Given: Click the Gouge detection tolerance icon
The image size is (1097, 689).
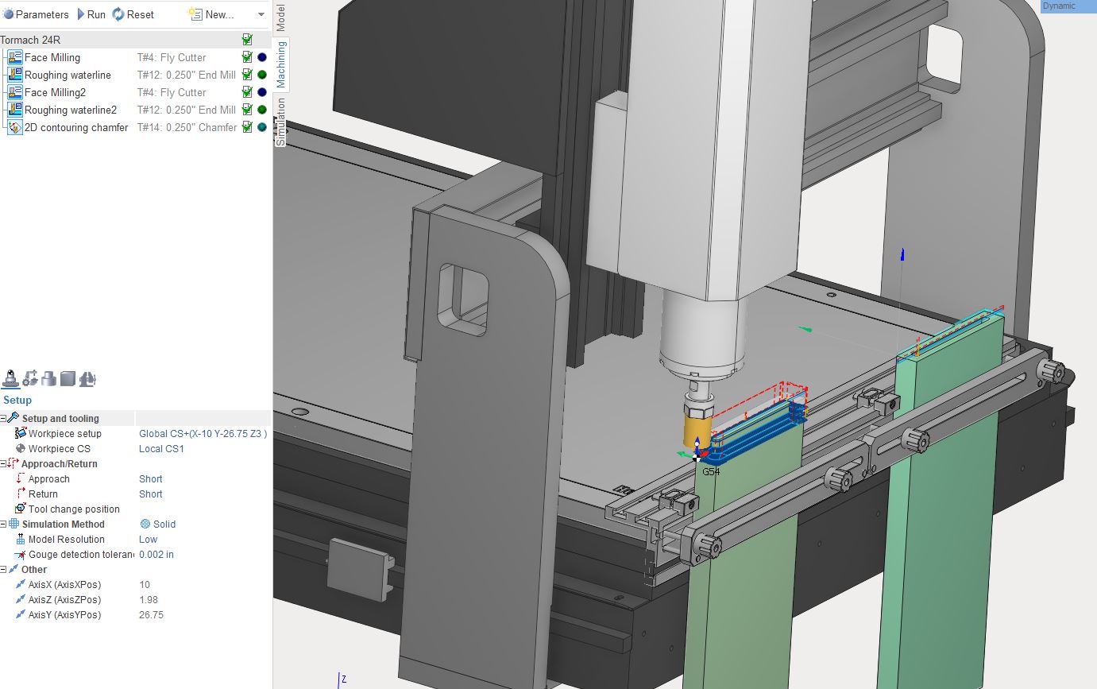Looking at the screenshot, I should pos(21,554).
